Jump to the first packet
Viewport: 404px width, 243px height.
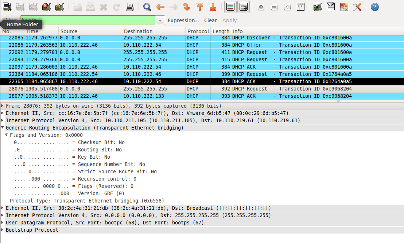click(x=199, y=7)
